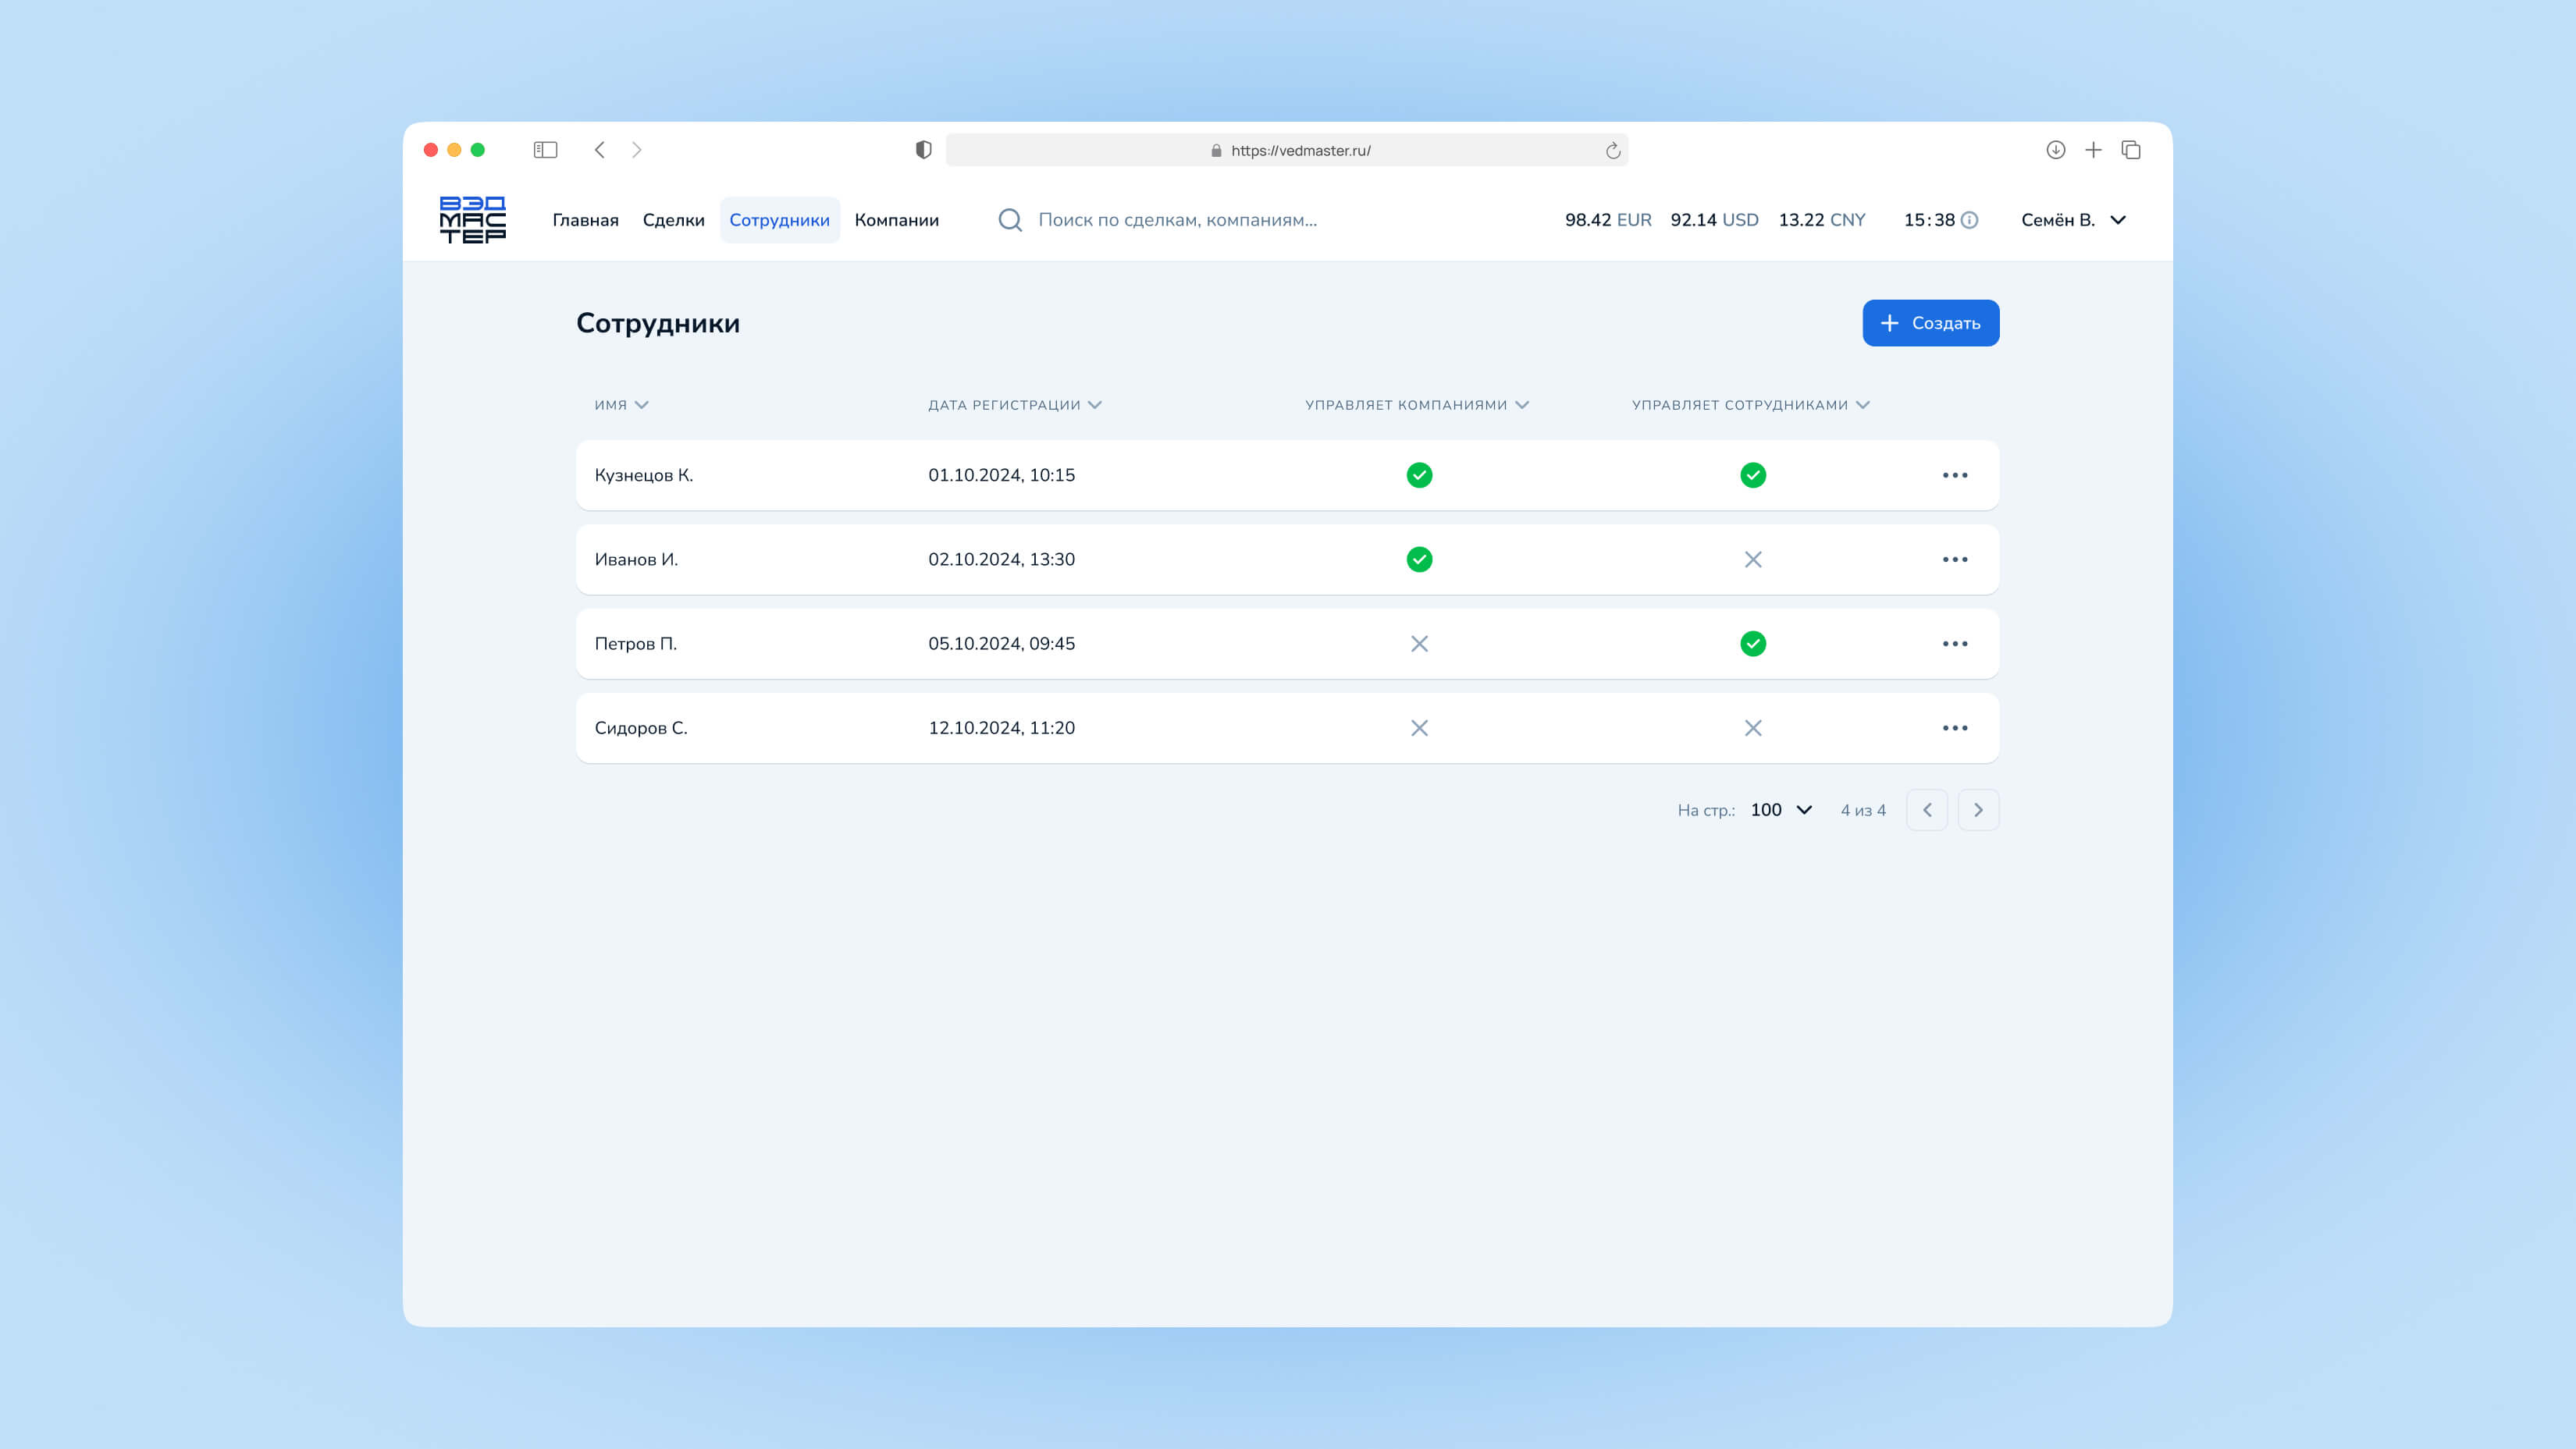Toggle Сидоров С. manages employees cross
The height and width of the screenshot is (1449, 2576).
point(1752,729)
